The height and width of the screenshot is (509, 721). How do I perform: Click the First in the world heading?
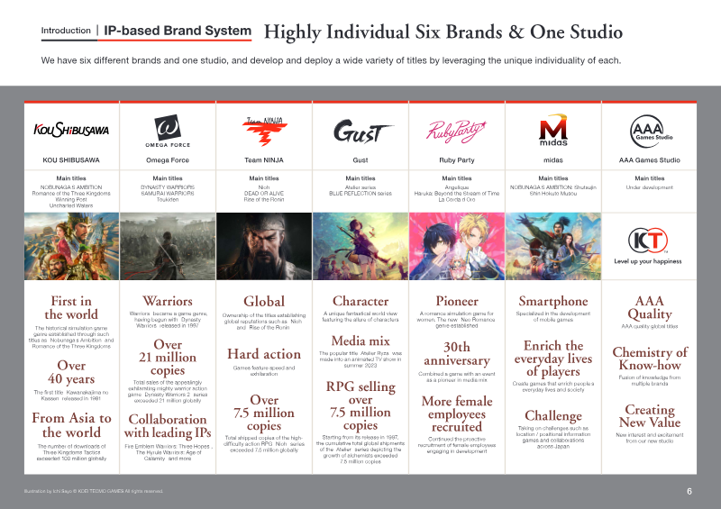(x=71, y=307)
